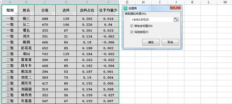
Task: Click the 边料 value 129
Action: (x=66, y=54)
